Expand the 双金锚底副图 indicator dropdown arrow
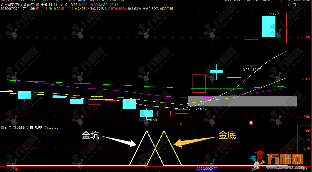 2,127
